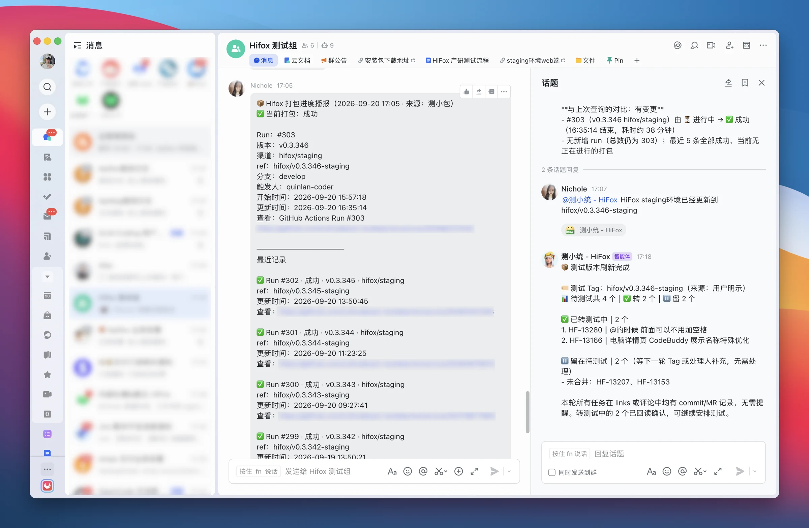
Task: Switch to the 云文档 tab
Action: pyautogui.click(x=297, y=60)
